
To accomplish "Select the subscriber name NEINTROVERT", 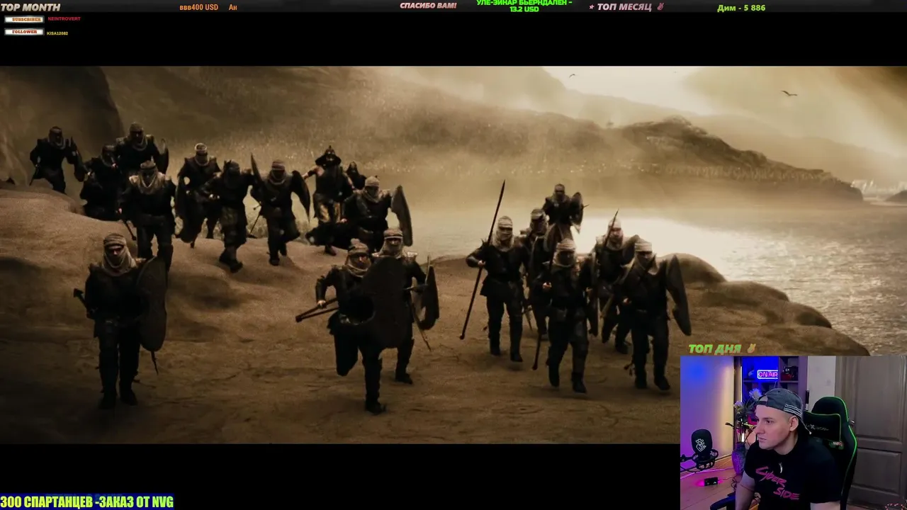I will (64, 19).
